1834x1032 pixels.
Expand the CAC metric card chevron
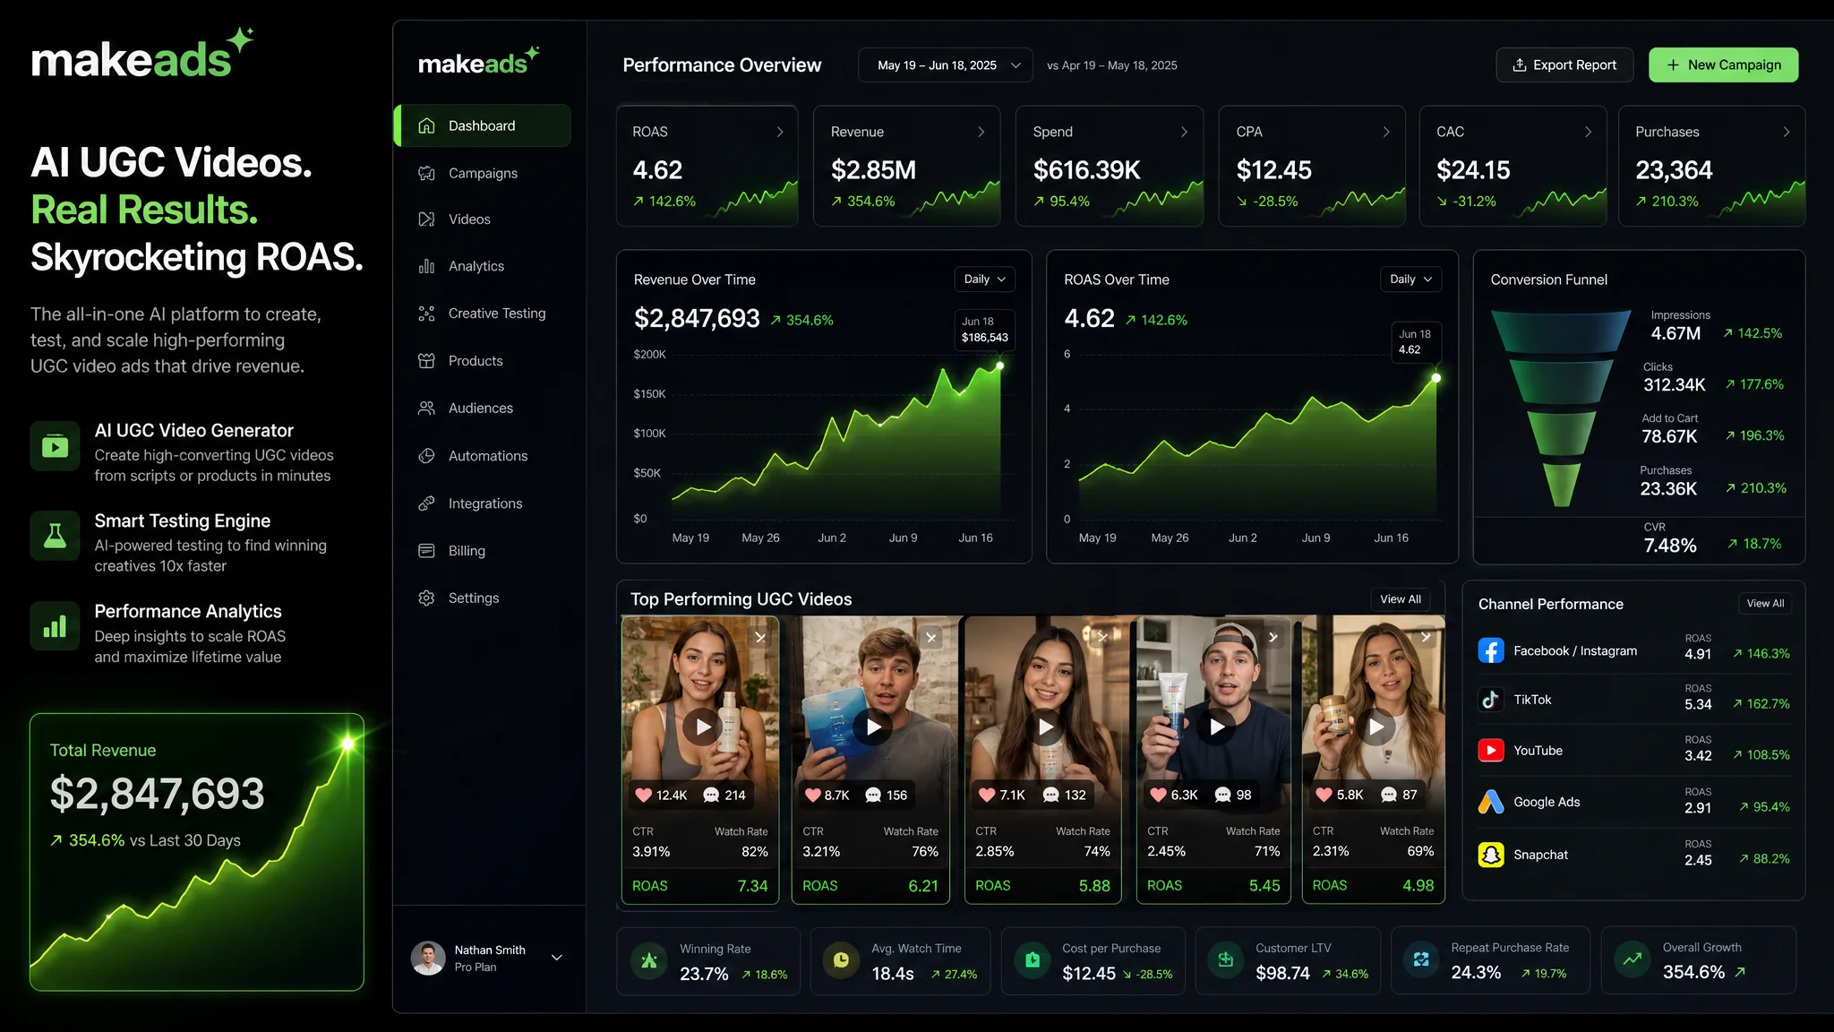(1588, 132)
